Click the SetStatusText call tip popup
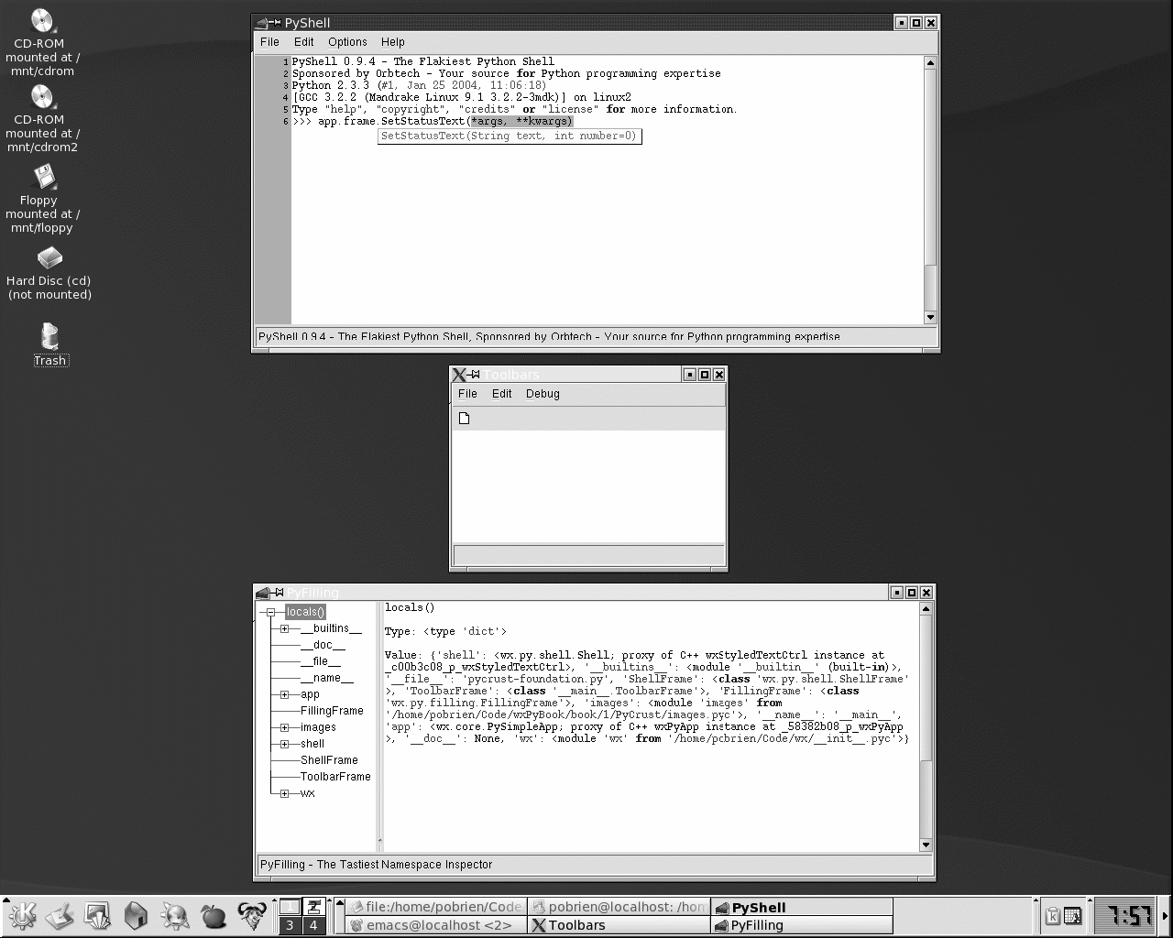Viewport: 1173px width, 938px height. [510, 136]
